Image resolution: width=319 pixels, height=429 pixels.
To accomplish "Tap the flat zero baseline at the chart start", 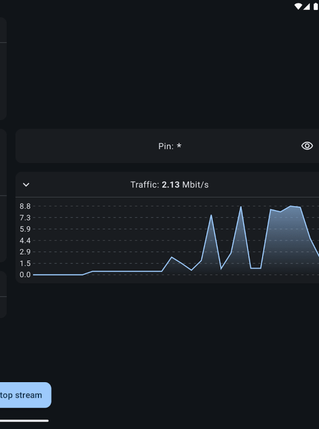I will pos(57,274).
